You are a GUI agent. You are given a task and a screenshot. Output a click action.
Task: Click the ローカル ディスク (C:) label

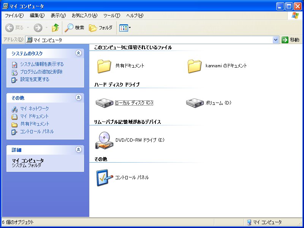134,103
